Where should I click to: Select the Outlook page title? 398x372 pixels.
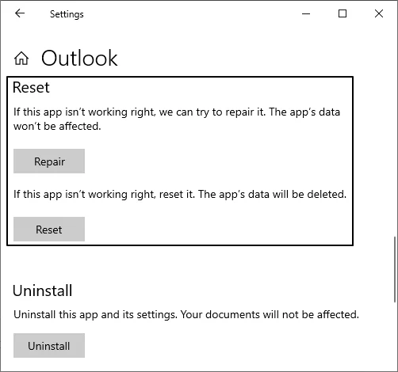tap(79, 58)
